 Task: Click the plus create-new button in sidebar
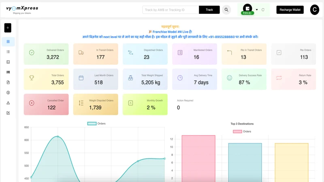click(x=8, y=28)
